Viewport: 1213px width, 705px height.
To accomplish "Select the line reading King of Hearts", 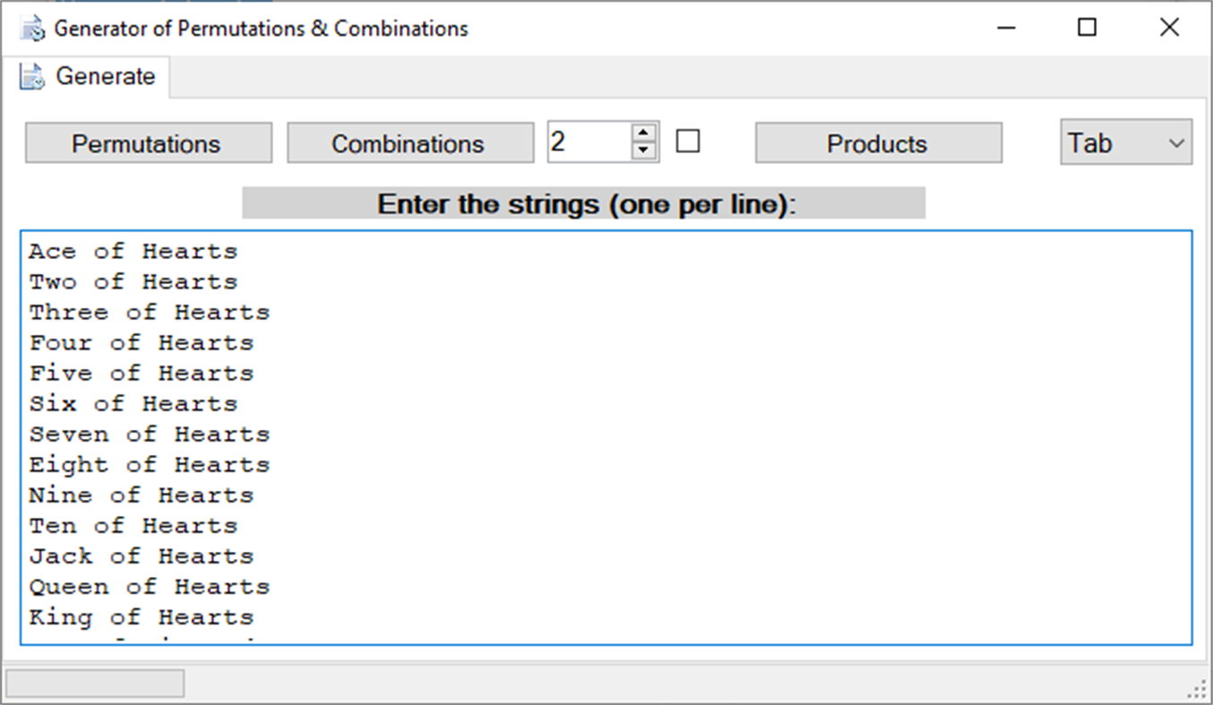I will [x=141, y=616].
